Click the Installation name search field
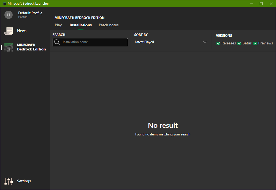 point(90,42)
